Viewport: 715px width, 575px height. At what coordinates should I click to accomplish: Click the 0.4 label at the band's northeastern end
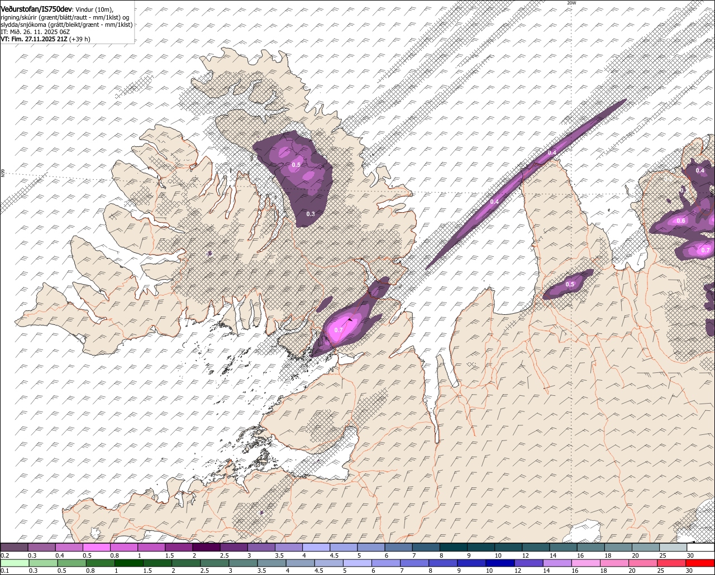pos(552,152)
